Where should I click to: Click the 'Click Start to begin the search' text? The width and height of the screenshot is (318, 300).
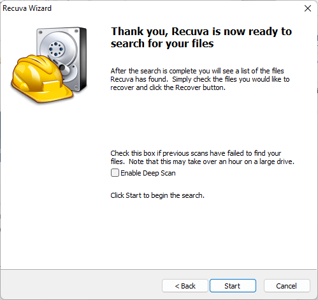point(157,195)
